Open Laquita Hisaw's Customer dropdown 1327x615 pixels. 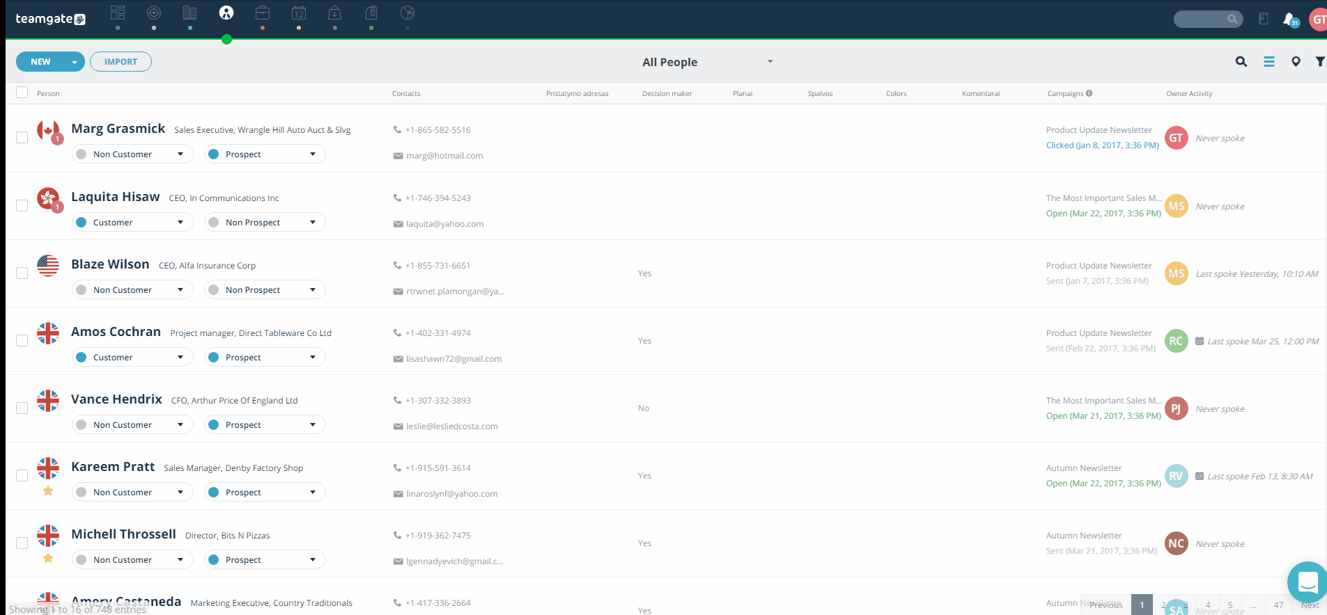132,222
